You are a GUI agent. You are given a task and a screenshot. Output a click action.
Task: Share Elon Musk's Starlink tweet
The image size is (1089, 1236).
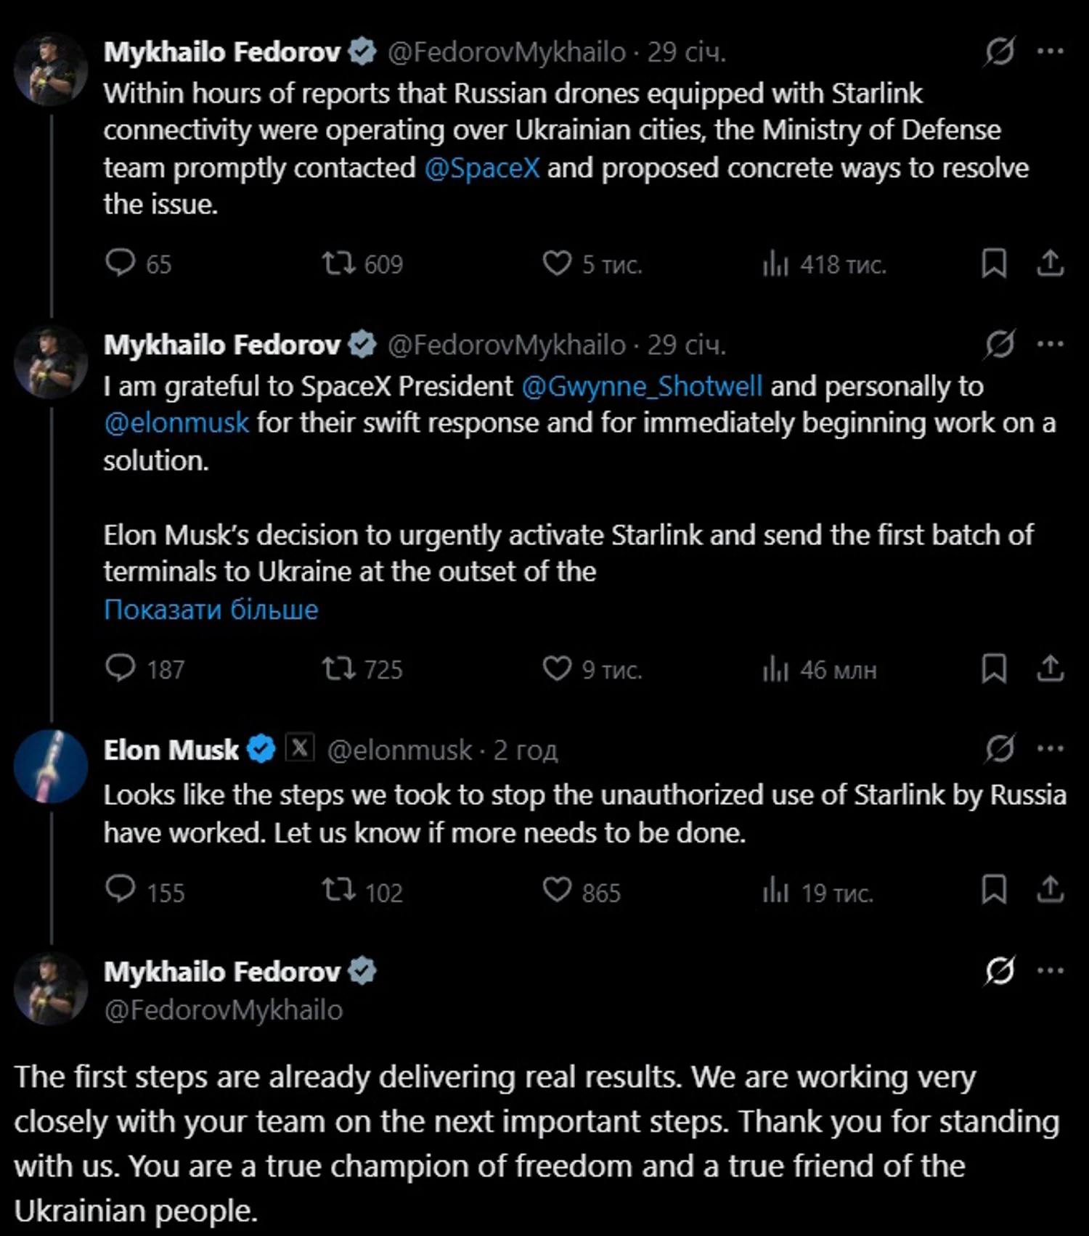pos(1050,890)
